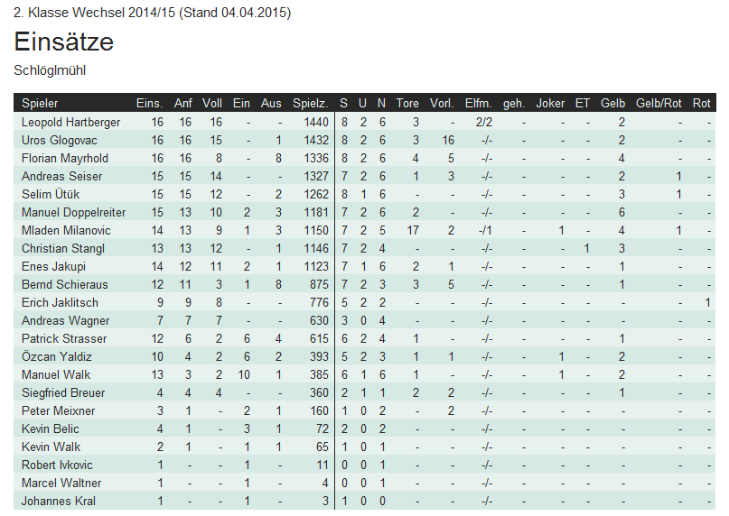Sort by the Eins. column header
The image size is (729, 516).
point(149,104)
